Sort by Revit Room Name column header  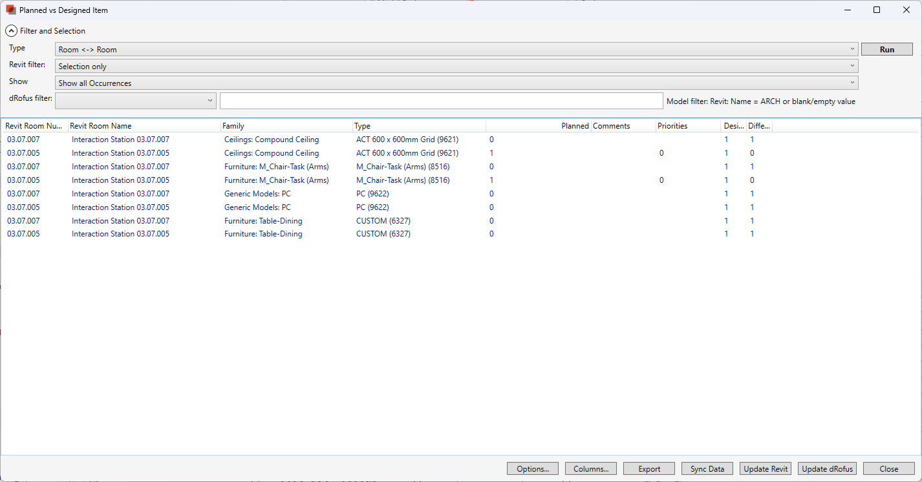(144, 126)
